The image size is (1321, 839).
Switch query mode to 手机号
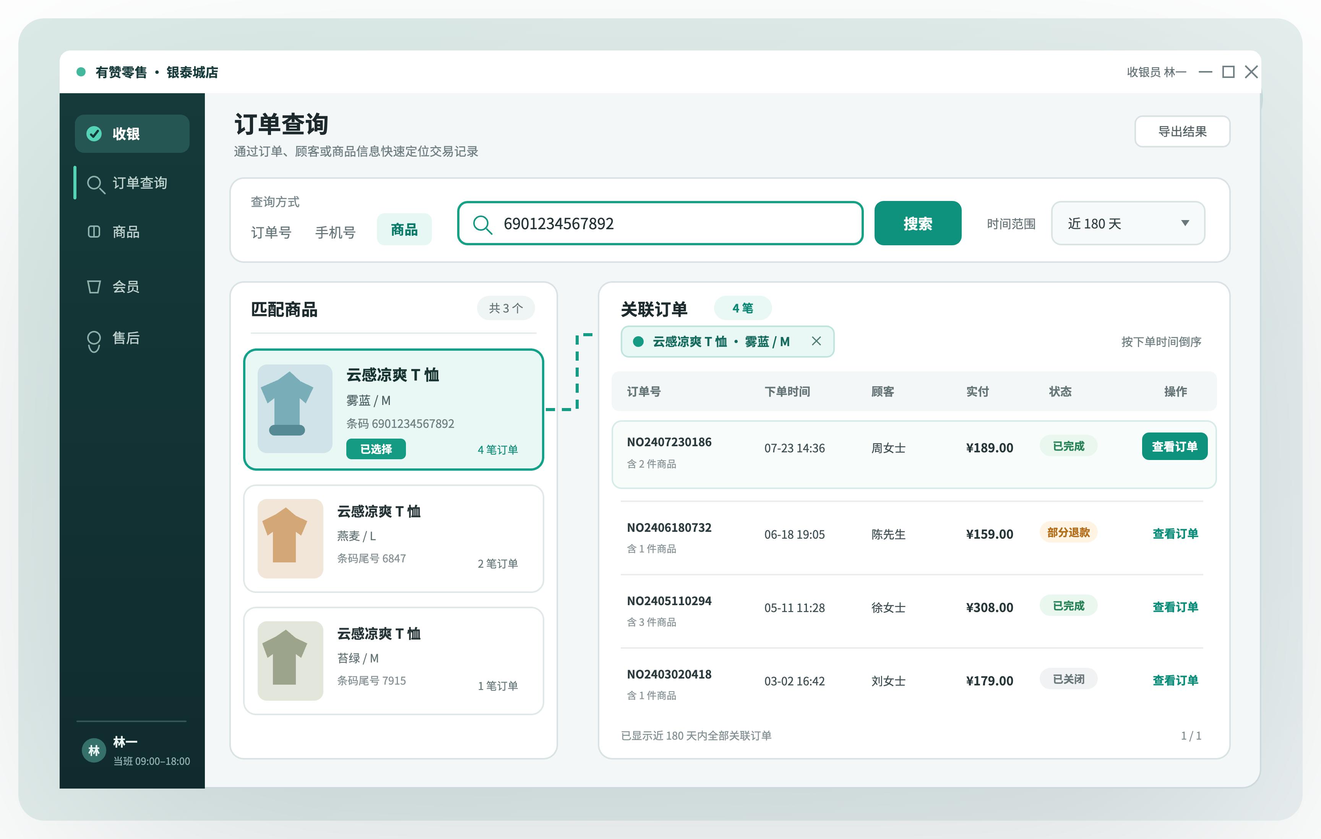tap(335, 232)
